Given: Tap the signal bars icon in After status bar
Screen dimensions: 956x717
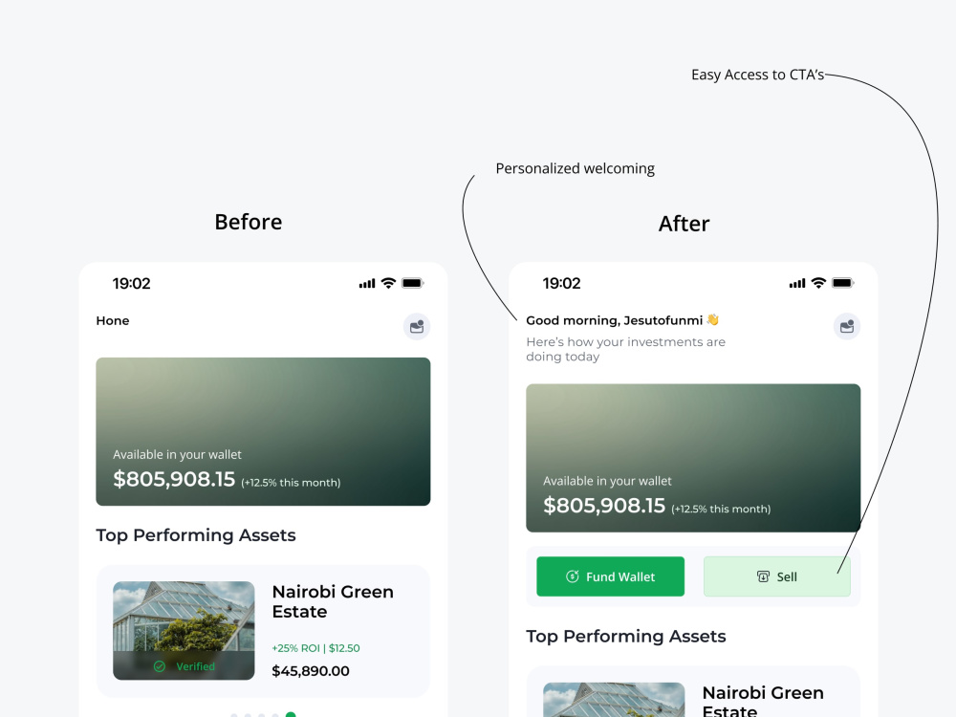Looking at the screenshot, I should 797,284.
